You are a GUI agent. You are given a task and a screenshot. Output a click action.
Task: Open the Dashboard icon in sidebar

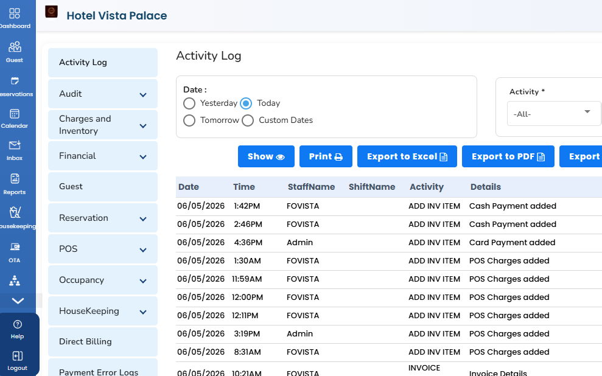coord(15,13)
